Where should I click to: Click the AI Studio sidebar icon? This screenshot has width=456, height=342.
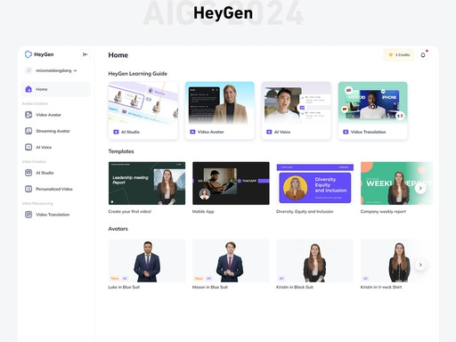point(28,173)
